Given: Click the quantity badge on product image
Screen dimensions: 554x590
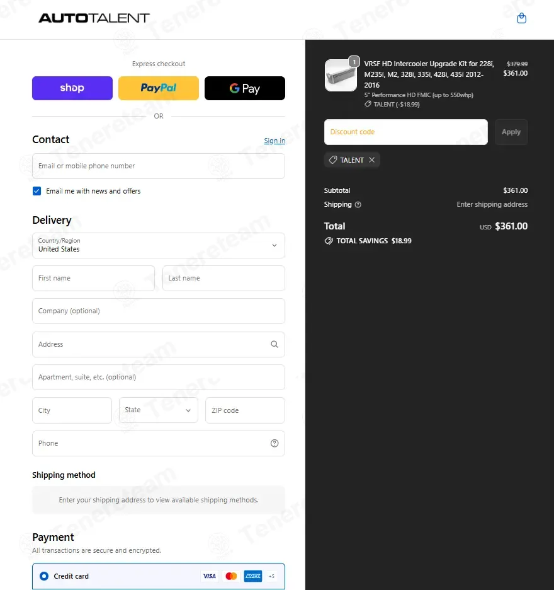Looking at the screenshot, I should (x=354, y=61).
